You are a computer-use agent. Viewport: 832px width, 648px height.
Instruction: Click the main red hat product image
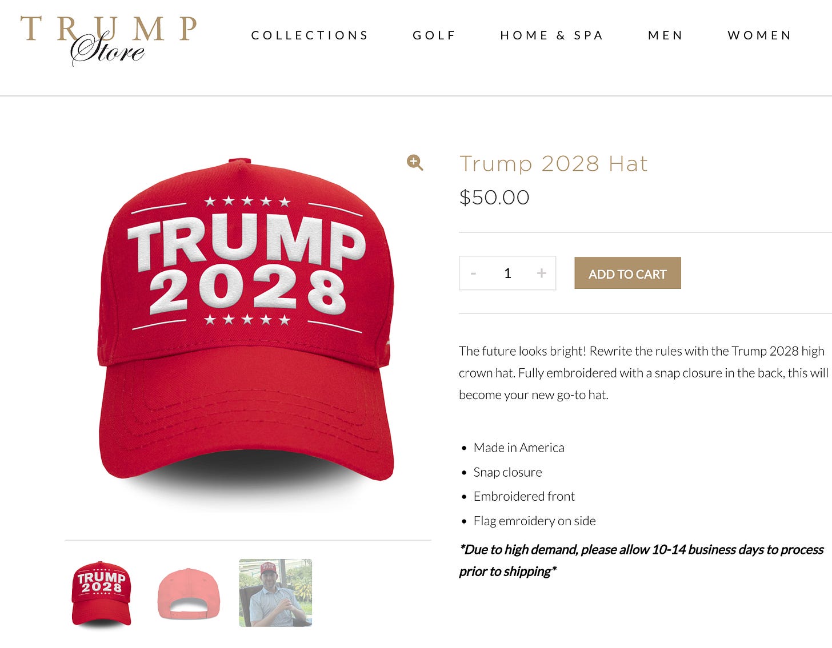click(x=247, y=325)
